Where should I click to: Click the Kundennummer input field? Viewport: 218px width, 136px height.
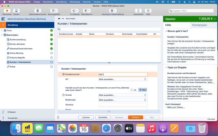click(123, 74)
